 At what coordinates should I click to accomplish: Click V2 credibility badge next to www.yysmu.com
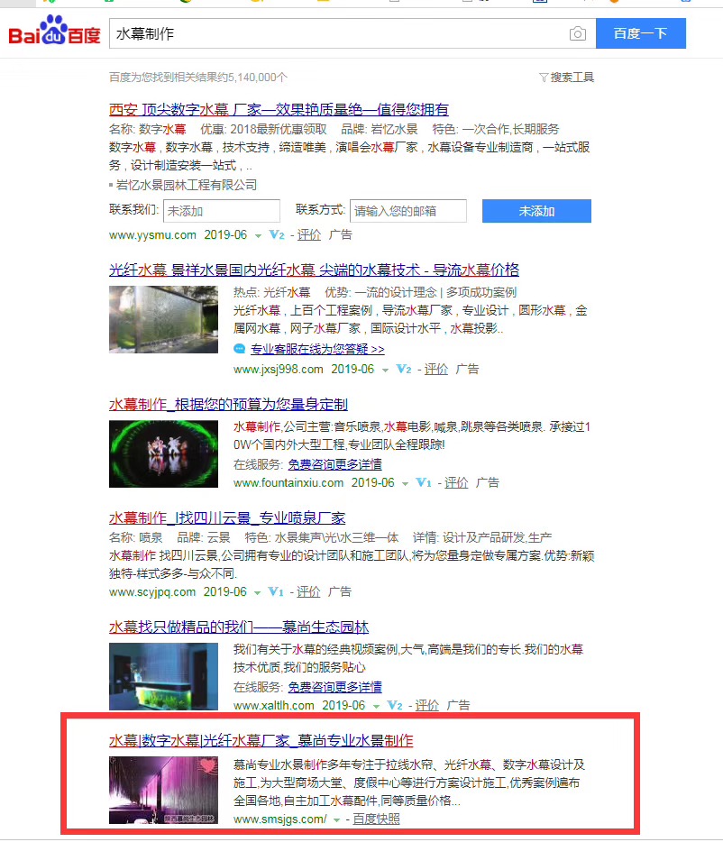[277, 235]
